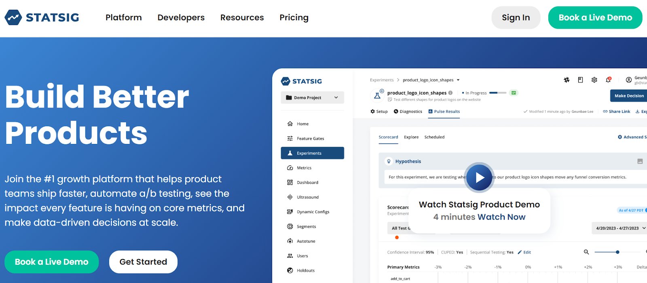
Task: Open the Ultrasound sidebar icon
Action: point(290,197)
